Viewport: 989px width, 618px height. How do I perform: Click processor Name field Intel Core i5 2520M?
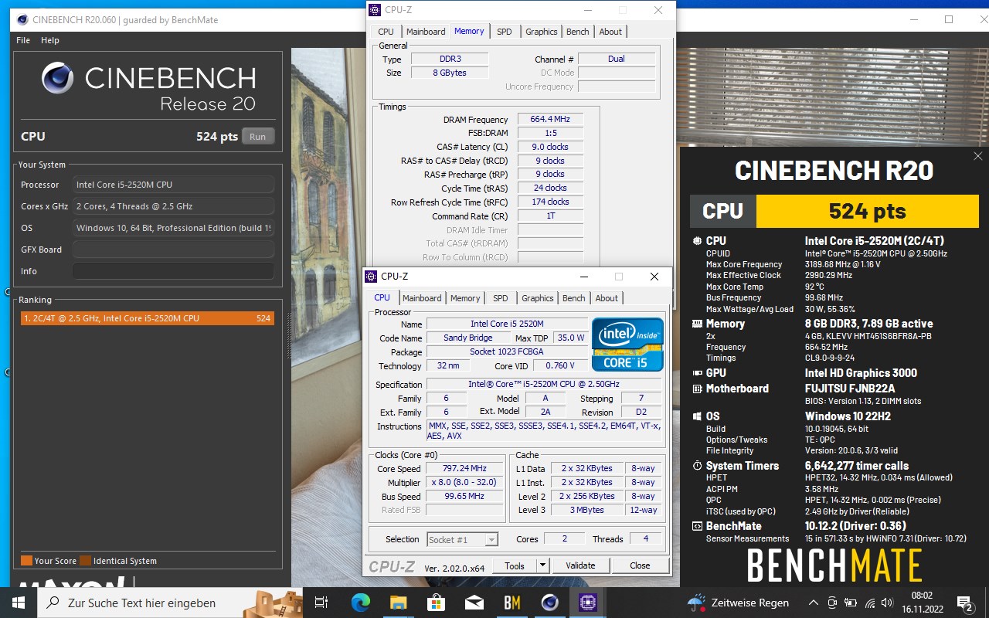pyautogui.click(x=507, y=324)
